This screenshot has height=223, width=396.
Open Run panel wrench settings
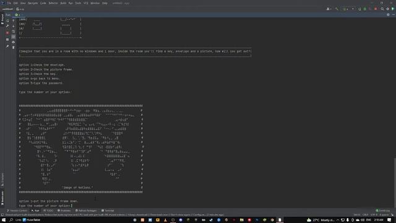[7, 26]
